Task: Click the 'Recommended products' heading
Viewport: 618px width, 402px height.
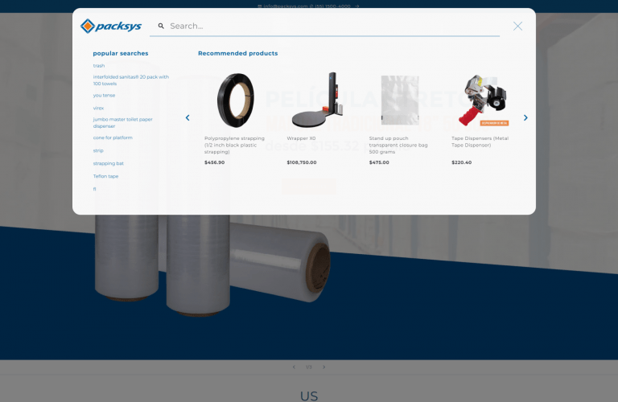Action: 237,53
